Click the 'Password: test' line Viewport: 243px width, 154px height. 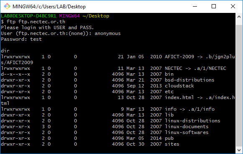pos(21,39)
